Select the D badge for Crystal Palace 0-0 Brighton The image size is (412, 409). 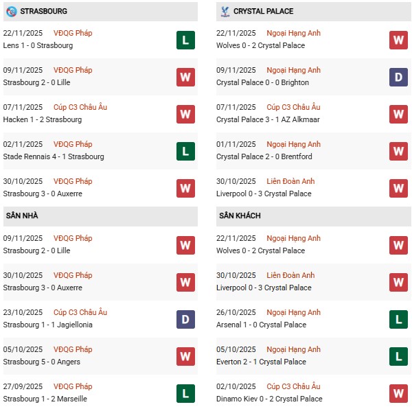click(x=398, y=77)
